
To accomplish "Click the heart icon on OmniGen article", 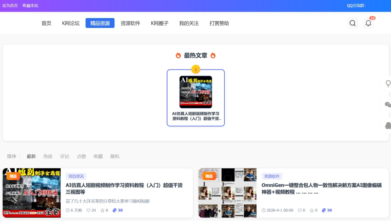I will click(300, 210).
